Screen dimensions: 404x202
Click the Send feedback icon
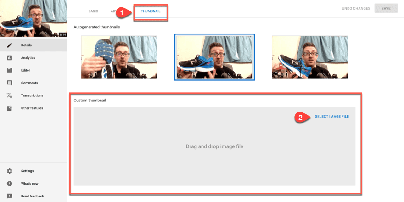click(10, 196)
